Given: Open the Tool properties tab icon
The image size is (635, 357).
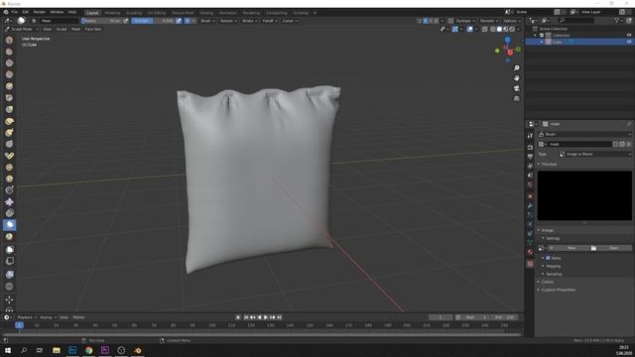Looking at the screenshot, I should point(530,136).
